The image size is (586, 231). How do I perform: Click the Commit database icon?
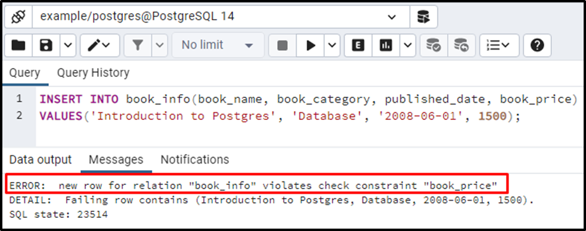point(434,46)
